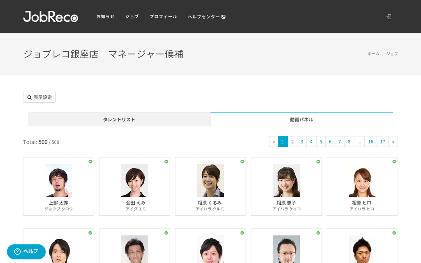Click the green check on 会田 えみ's card
This screenshot has height=263, width=421.
point(166,161)
